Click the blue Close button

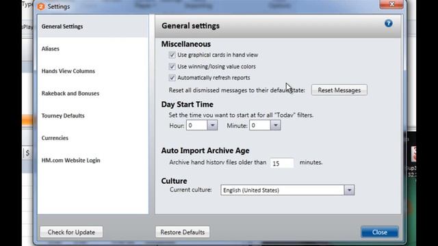379,232
